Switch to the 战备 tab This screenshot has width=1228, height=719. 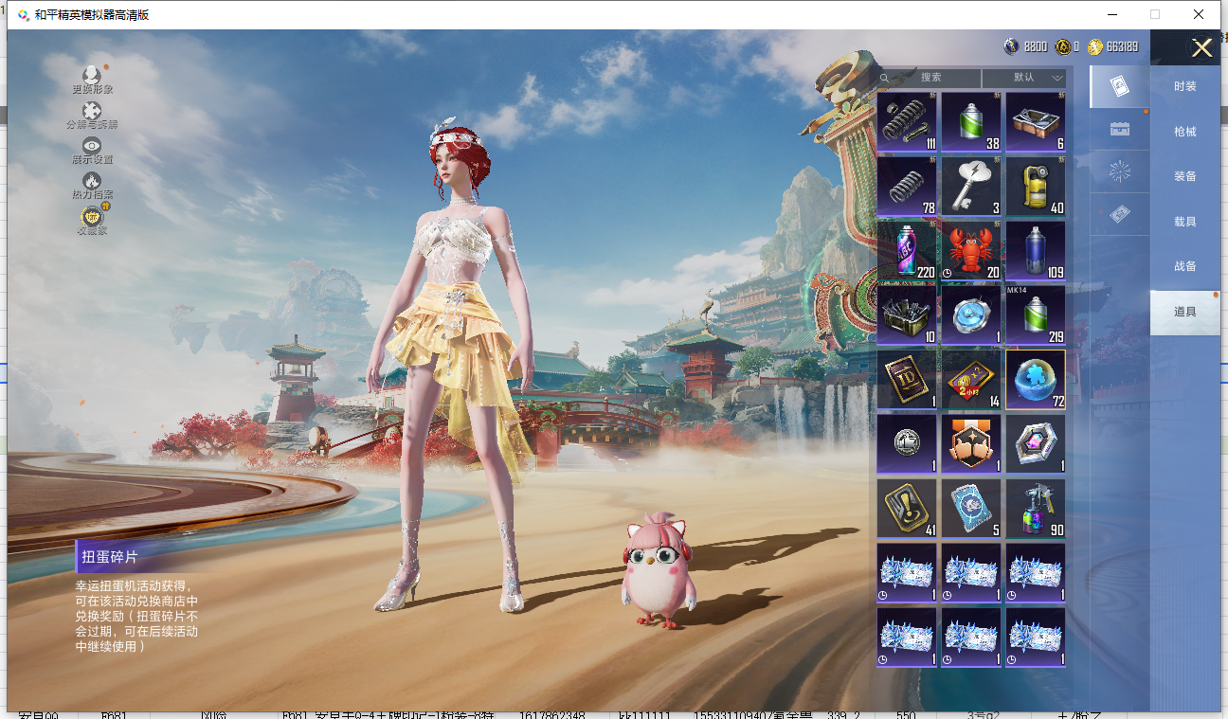(x=1185, y=266)
